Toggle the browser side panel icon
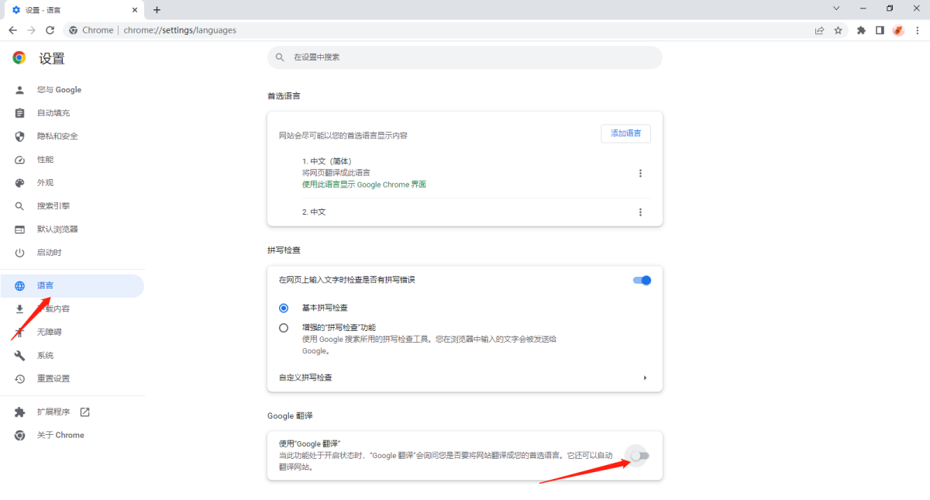930x500 pixels. [x=880, y=30]
